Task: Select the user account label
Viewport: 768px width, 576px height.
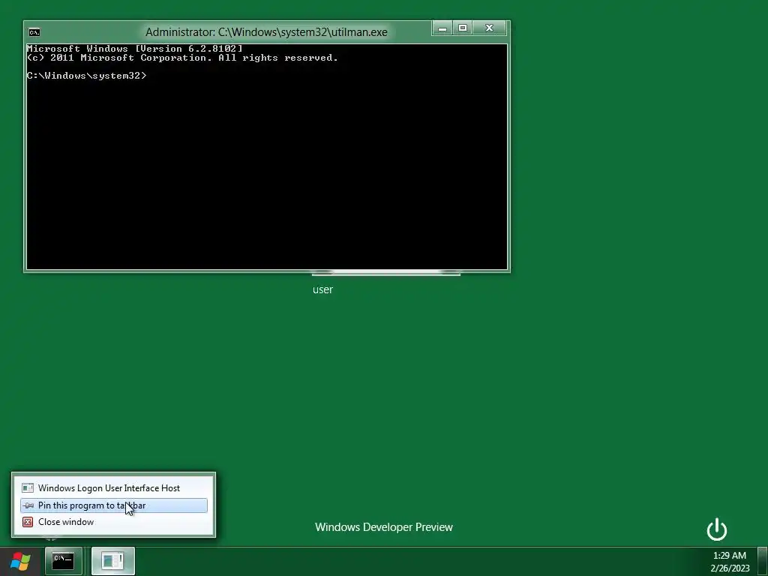Action: click(322, 290)
